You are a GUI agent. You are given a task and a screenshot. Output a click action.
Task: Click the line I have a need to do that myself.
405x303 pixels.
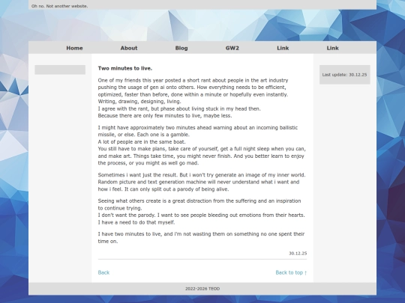tap(136, 222)
